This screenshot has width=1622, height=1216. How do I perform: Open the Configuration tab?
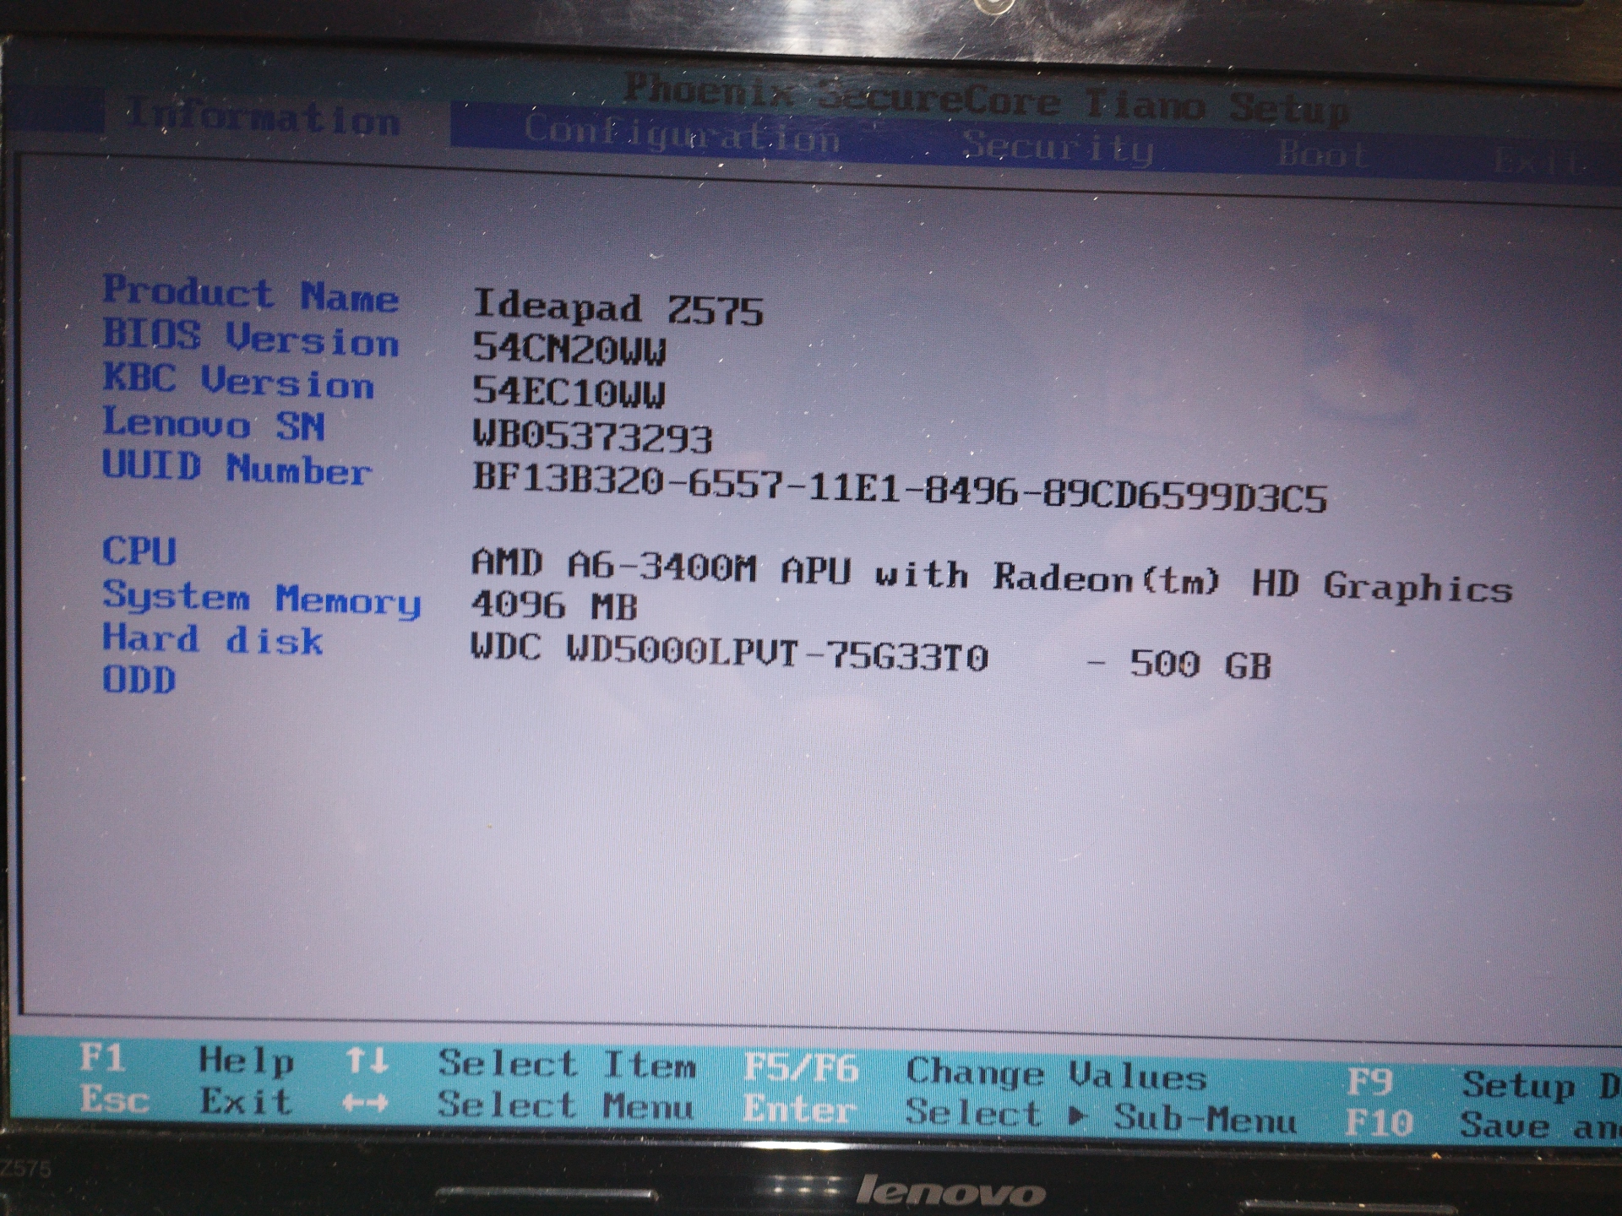(682, 134)
